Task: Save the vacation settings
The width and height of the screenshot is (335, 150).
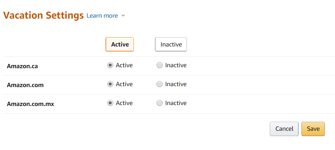Action: coord(313,129)
